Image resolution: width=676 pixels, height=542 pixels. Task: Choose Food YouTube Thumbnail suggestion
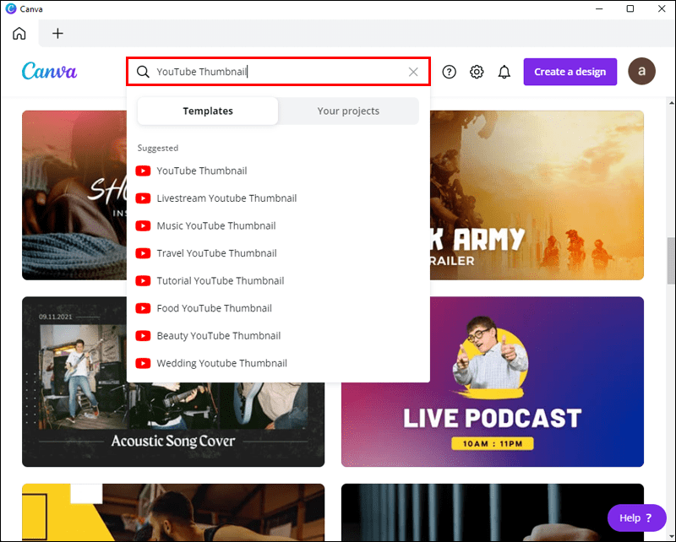(278, 308)
